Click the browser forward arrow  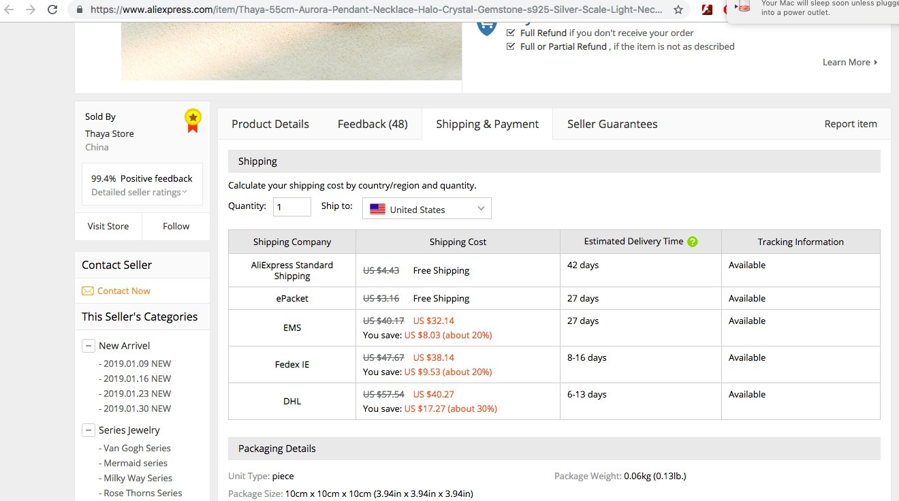tap(31, 10)
